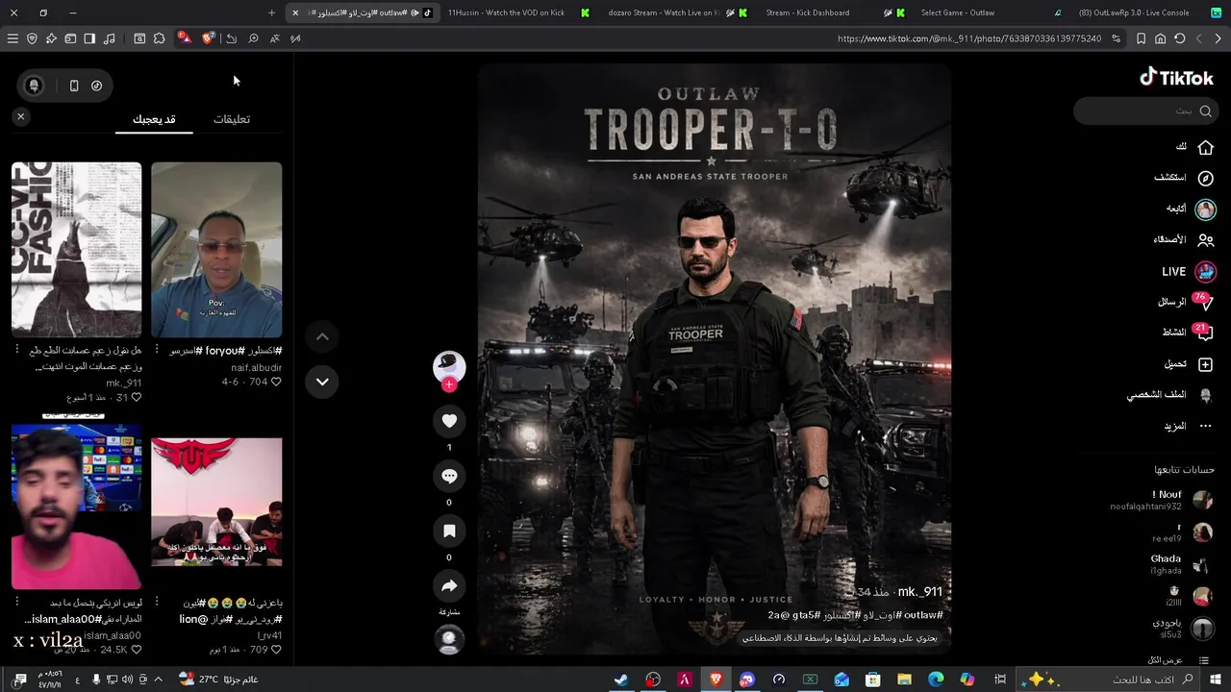Viewport: 1231px width, 692px height.
Task: Switch to قد يعجبك tab
Action: coord(154,119)
